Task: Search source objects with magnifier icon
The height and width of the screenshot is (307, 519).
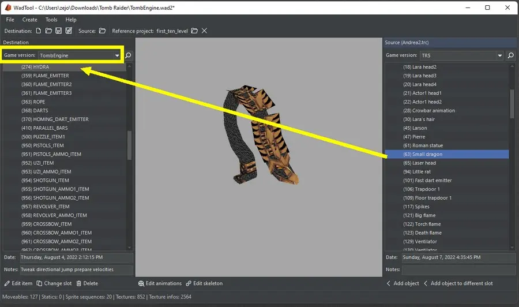Action: 510,55
